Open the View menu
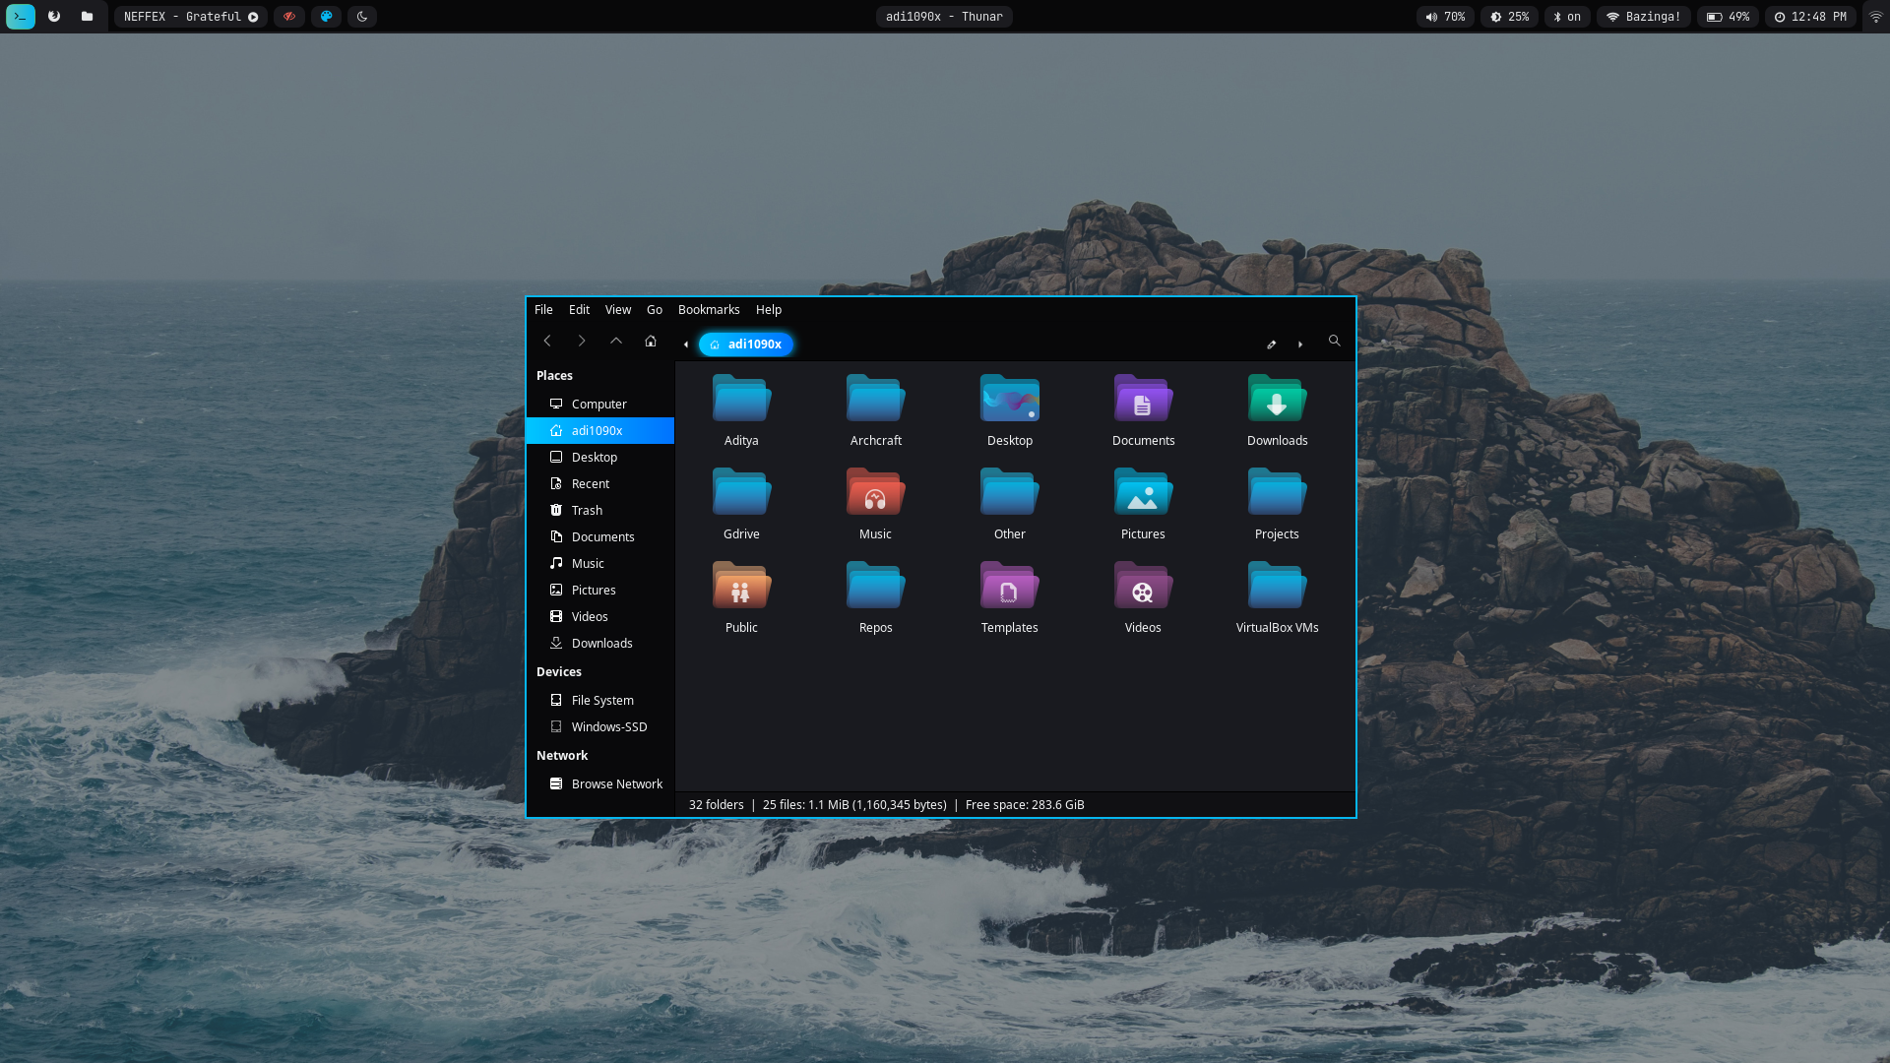Image resolution: width=1890 pixels, height=1063 pixels. tap(618, 310)
